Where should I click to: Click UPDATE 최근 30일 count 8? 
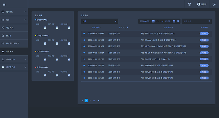point(69,28)
